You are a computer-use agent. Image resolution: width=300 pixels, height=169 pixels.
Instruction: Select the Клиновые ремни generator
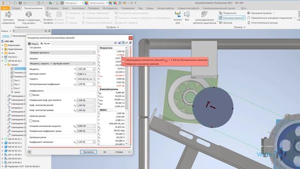pos(231,18)
